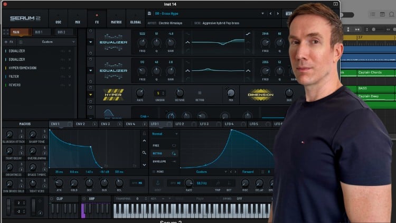Click the preset save disk icon
The image size is (396, 223).
coord(149,13)
